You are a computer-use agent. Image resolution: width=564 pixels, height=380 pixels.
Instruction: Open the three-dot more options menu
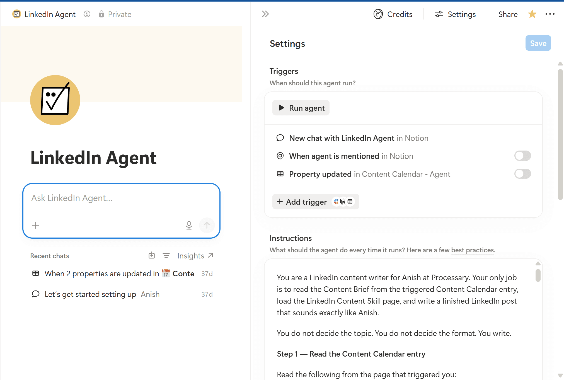[550, 14]
